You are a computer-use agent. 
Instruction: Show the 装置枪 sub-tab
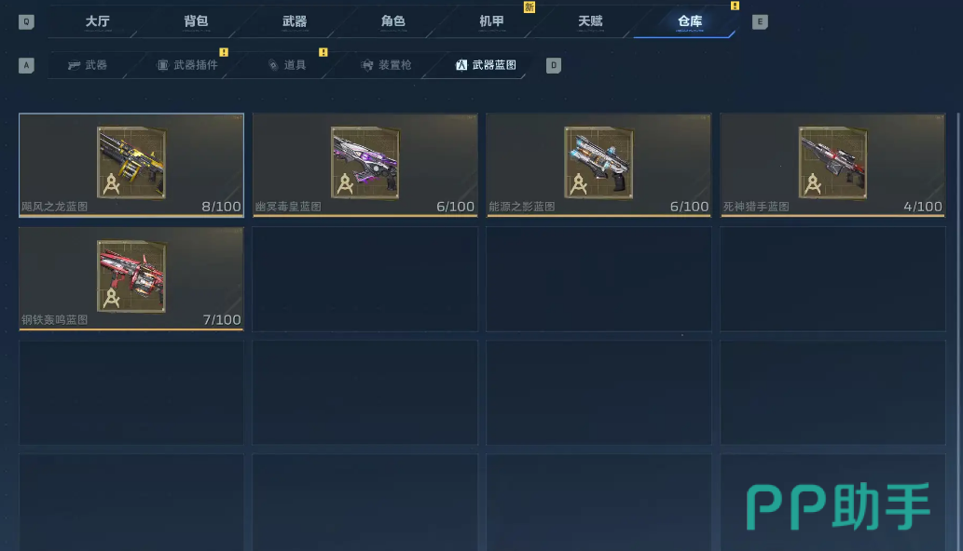(x=386, y=65)
